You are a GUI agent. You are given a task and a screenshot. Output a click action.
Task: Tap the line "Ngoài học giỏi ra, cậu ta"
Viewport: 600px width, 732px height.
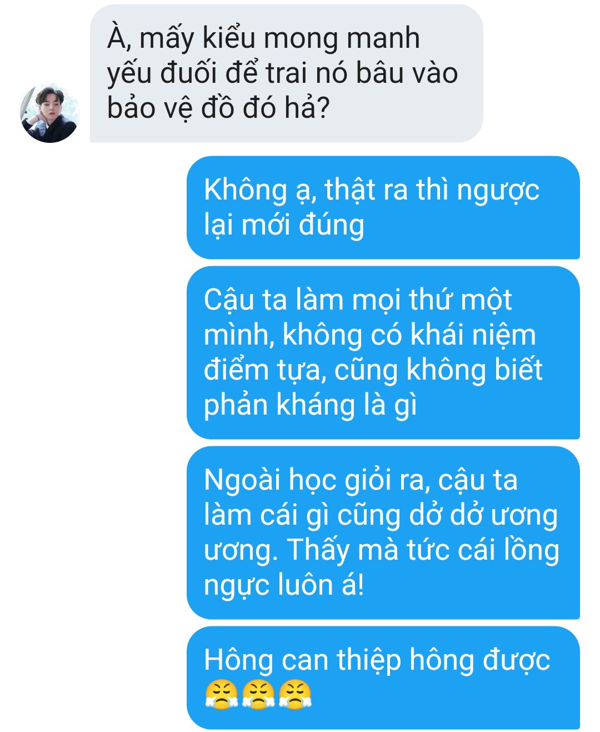coord(361,480)
